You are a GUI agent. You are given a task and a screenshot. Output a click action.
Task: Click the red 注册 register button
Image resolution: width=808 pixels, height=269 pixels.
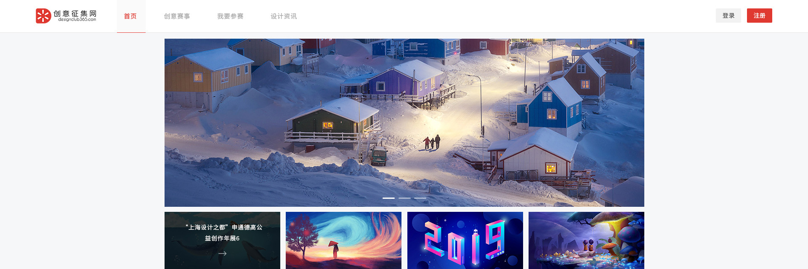[760, 16]
